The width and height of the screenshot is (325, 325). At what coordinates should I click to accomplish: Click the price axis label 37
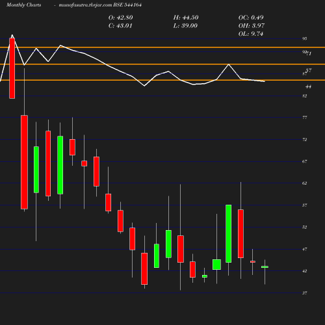click(305, 293)
